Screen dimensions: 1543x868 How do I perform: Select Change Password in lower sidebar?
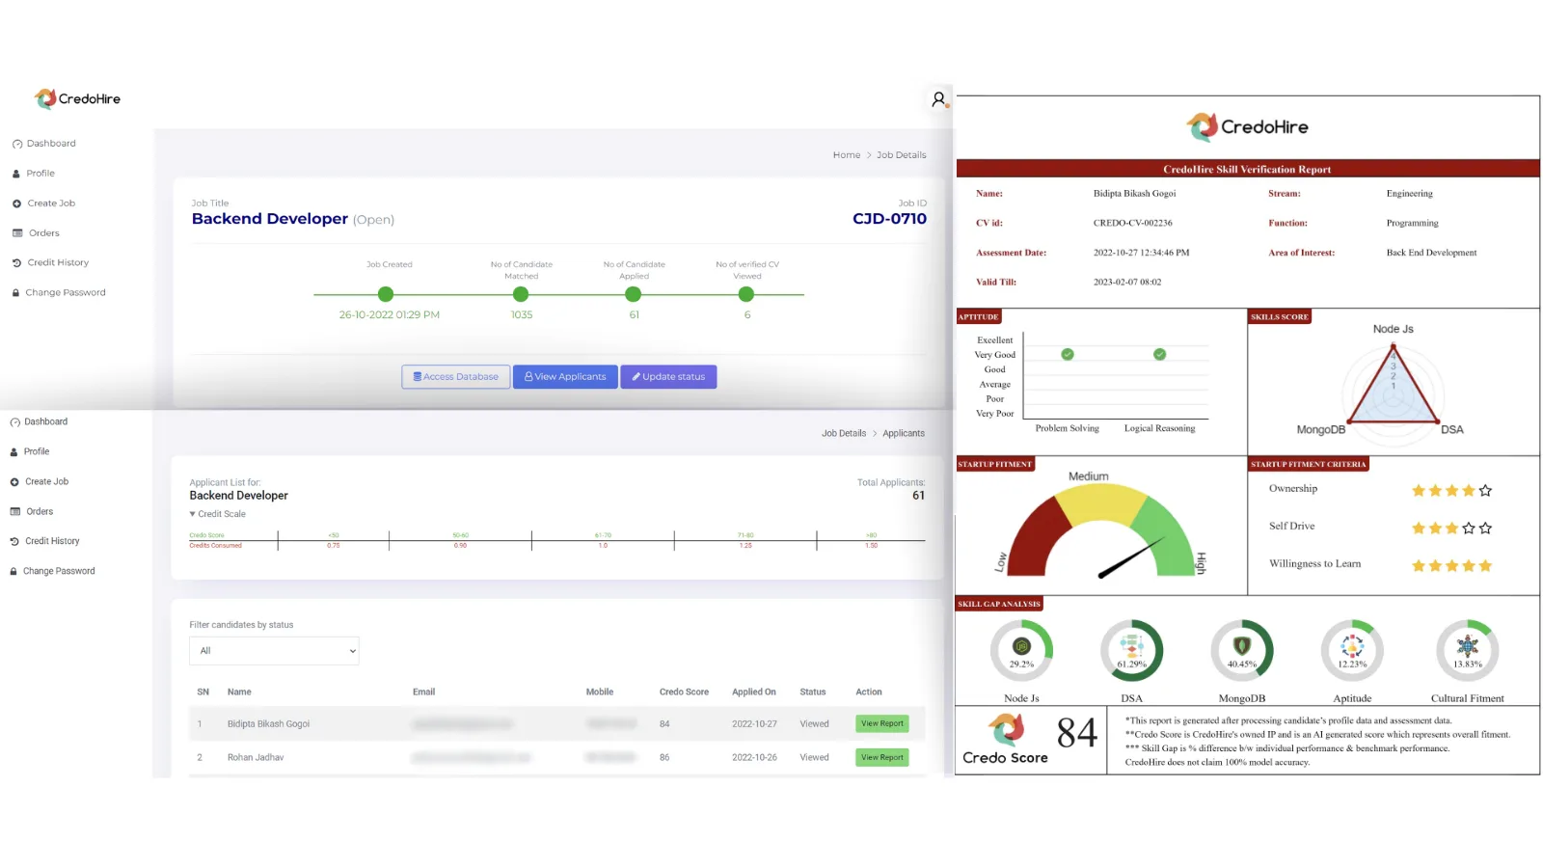tap(52, 571)
